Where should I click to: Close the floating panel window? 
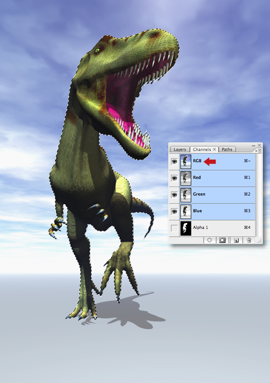tap(259, 146)
